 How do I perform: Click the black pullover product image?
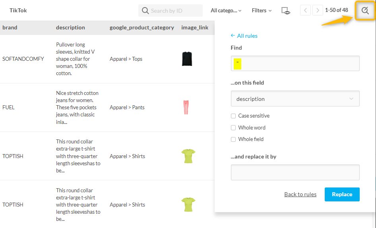pyautogui.click(x=187, y=59)
